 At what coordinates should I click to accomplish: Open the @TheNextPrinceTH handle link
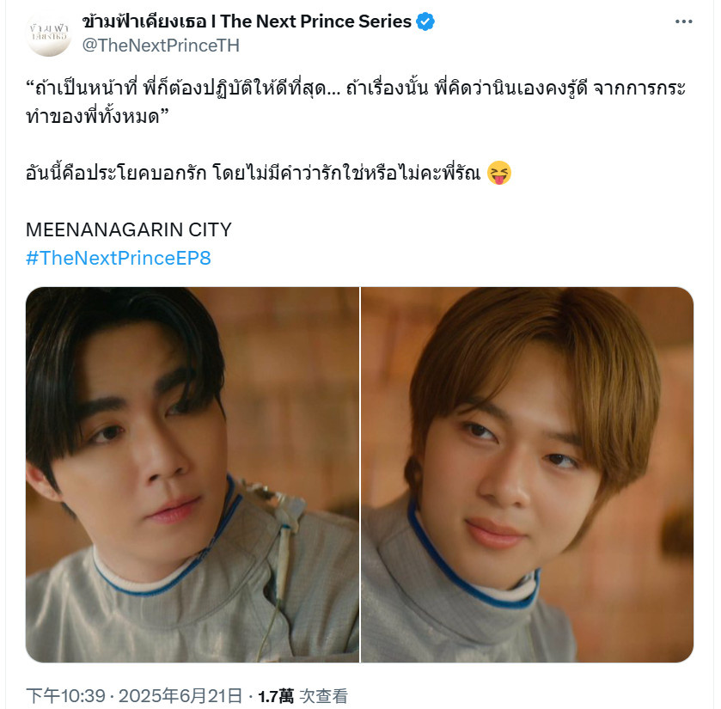(x=161, y=46)
